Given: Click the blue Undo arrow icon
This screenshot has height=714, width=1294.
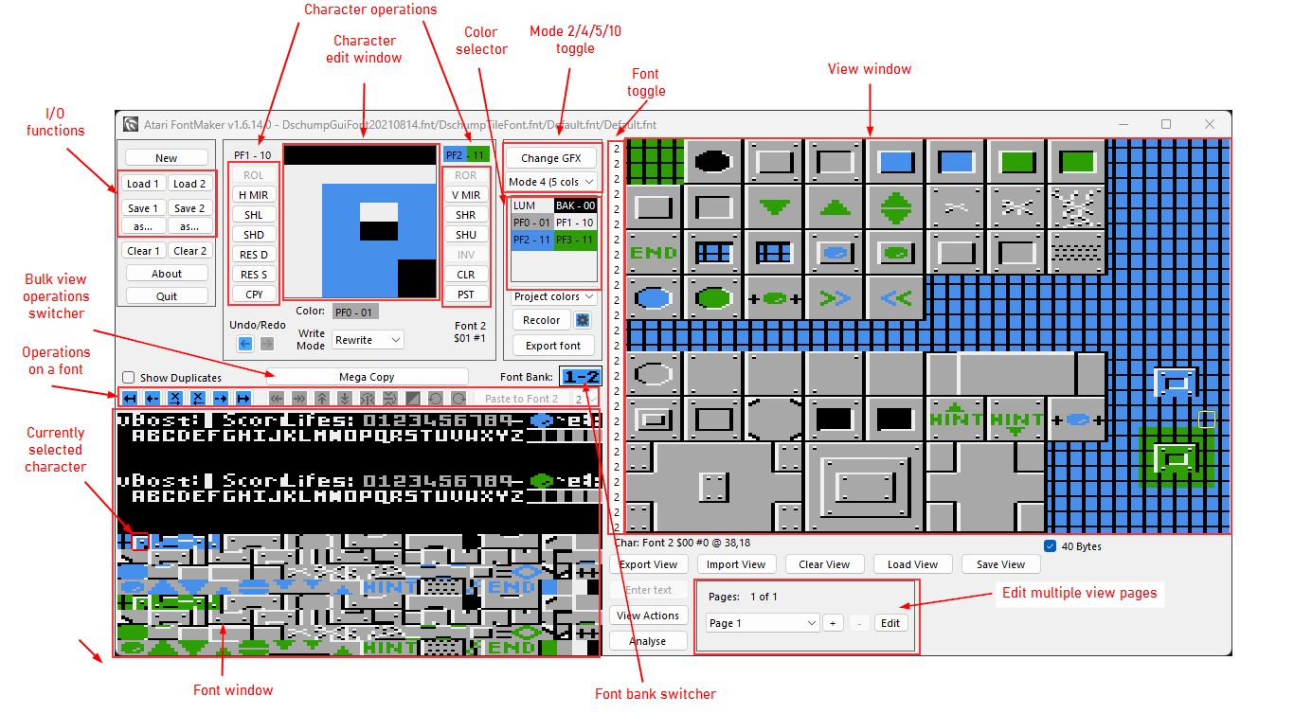Looking at the screenshot, I should click(244, 344).
